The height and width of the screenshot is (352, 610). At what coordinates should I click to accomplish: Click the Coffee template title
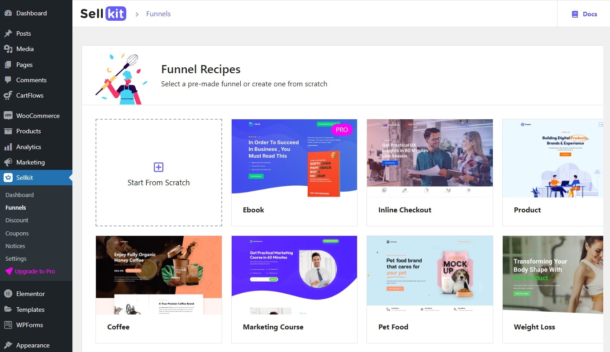point(119,327)
